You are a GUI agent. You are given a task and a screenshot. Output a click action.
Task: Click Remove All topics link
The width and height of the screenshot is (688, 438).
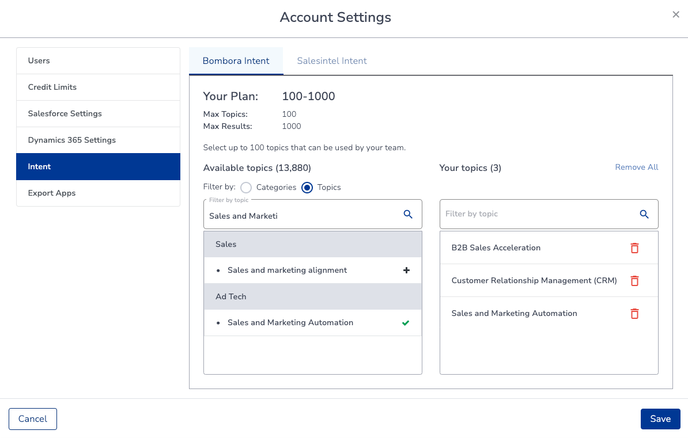pos(636,167)
